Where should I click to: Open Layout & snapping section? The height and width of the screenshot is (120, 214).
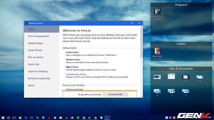41,71
